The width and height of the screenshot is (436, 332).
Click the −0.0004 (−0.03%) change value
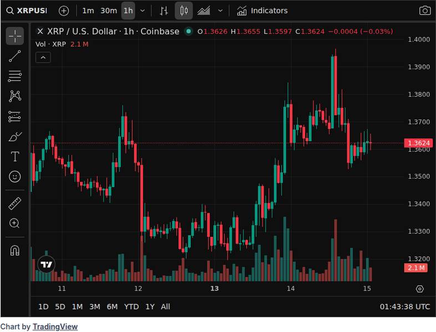click(x=361, y=32)
